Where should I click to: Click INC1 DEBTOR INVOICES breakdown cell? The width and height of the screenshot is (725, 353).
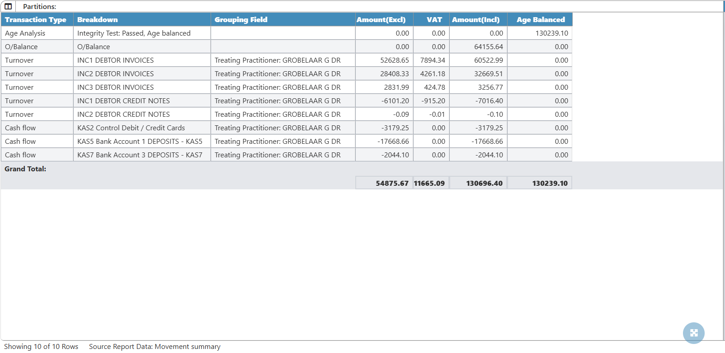point(115,60)
